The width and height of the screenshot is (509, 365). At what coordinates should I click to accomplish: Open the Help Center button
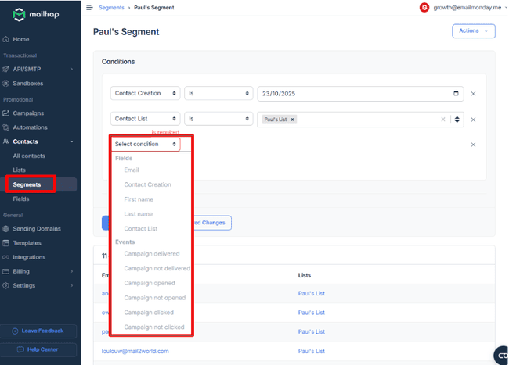tap(38, 349)
